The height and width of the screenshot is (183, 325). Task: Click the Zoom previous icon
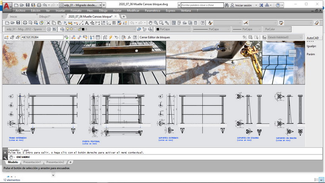tap(166, 23)
